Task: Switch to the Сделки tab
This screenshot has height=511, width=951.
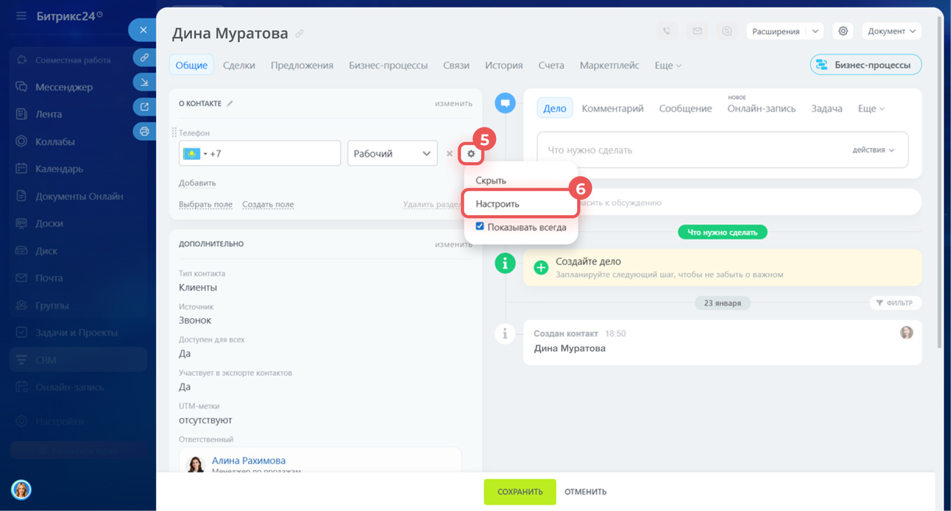Action: (x=239, y=65)
